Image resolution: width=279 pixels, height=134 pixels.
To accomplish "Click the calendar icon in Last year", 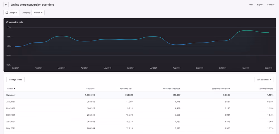I will coord(7,13).
